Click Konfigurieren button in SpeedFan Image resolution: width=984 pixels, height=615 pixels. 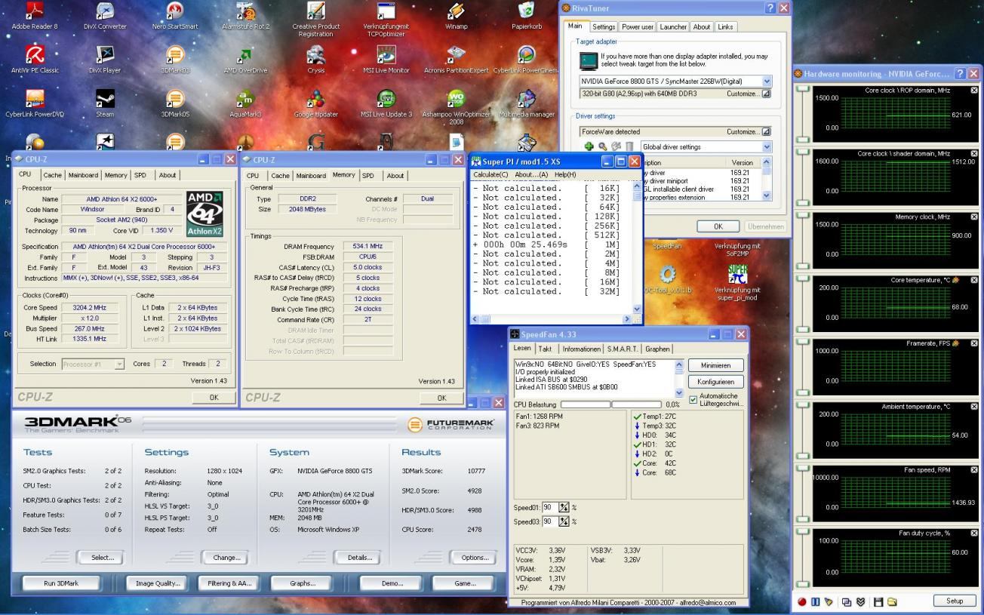(715, 382)
